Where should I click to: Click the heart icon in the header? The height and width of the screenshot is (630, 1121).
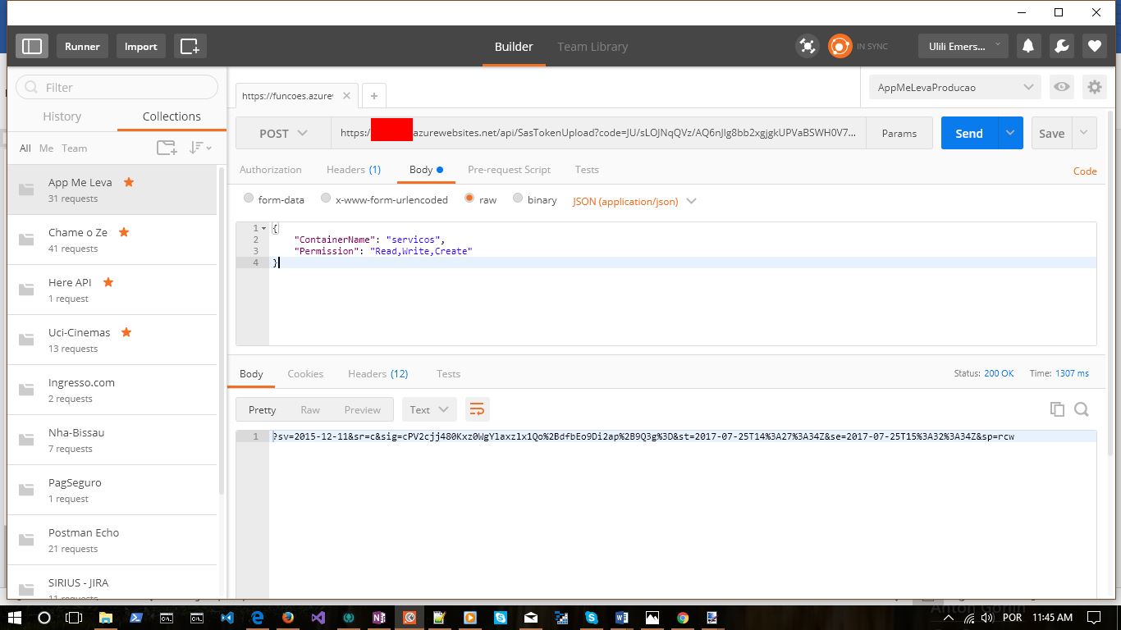point(1094,47)
